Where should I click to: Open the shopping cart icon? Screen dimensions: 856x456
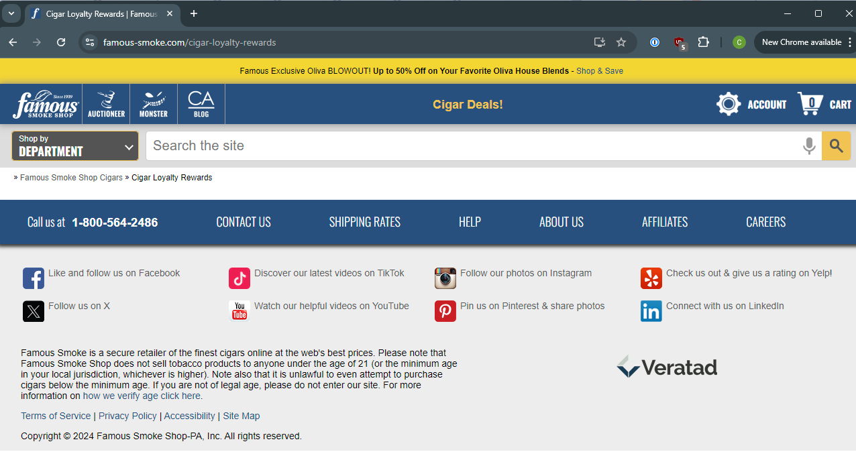pyautogui.click(x=810, y=104)
